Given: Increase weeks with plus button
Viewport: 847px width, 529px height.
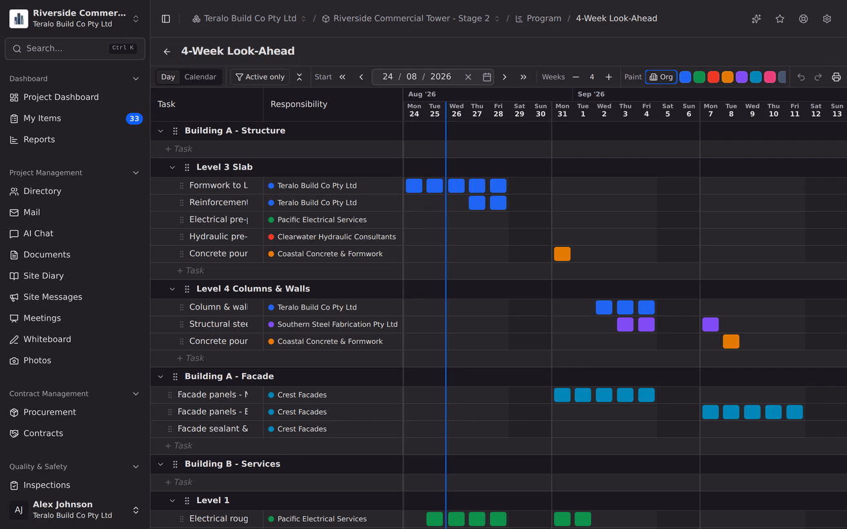Looking at the screenshot, I should click(x=609, y=77).
